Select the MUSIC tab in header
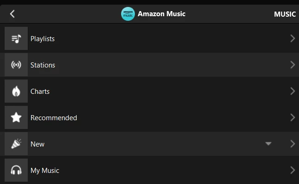This screenshot has width=299, height=184. pyautogui.click(x=285, y=14)
